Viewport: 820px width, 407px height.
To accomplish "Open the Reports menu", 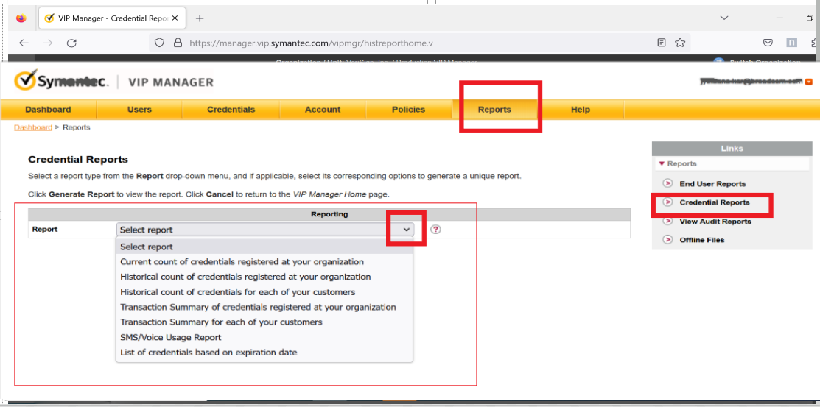I will tap(494, 110).
